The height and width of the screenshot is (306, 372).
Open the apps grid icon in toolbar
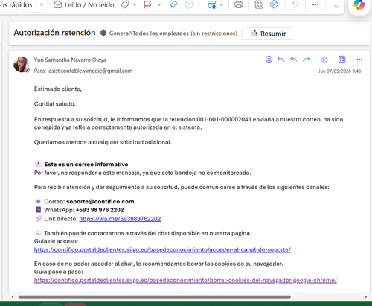click(x=259, y=4)
